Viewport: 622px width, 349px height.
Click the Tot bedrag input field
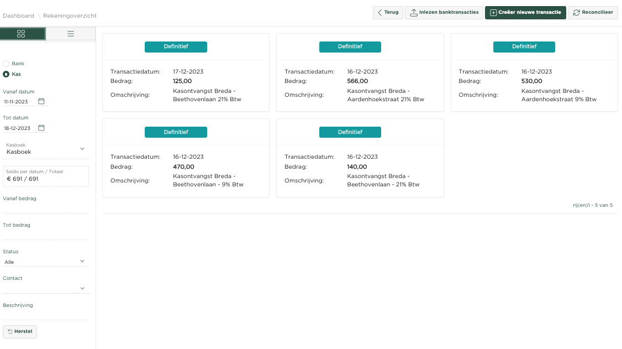point(46,235)
